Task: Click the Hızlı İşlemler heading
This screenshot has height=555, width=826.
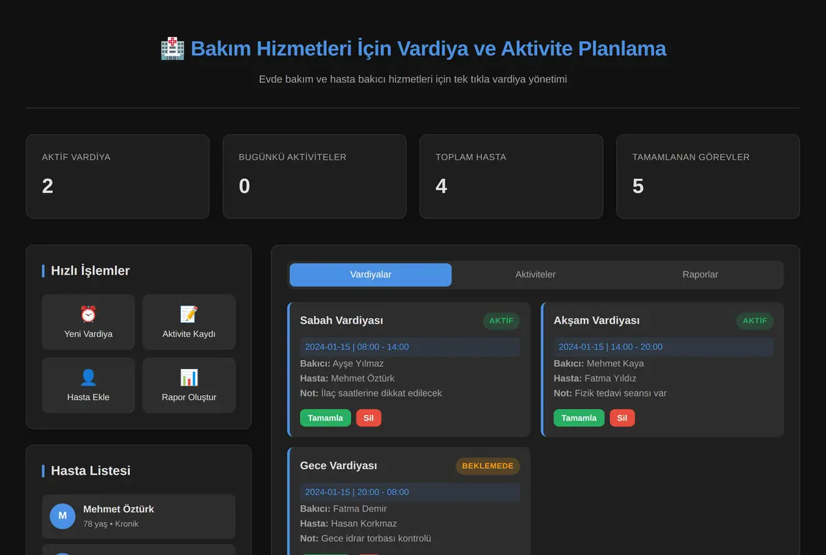Action: pos(90,271)
